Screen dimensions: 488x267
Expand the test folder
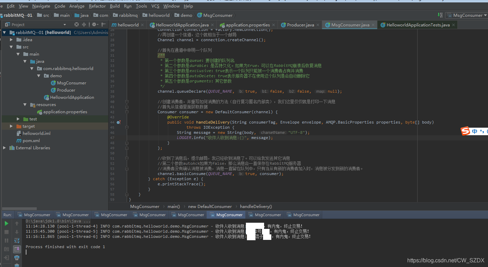[x=18, y=119]
